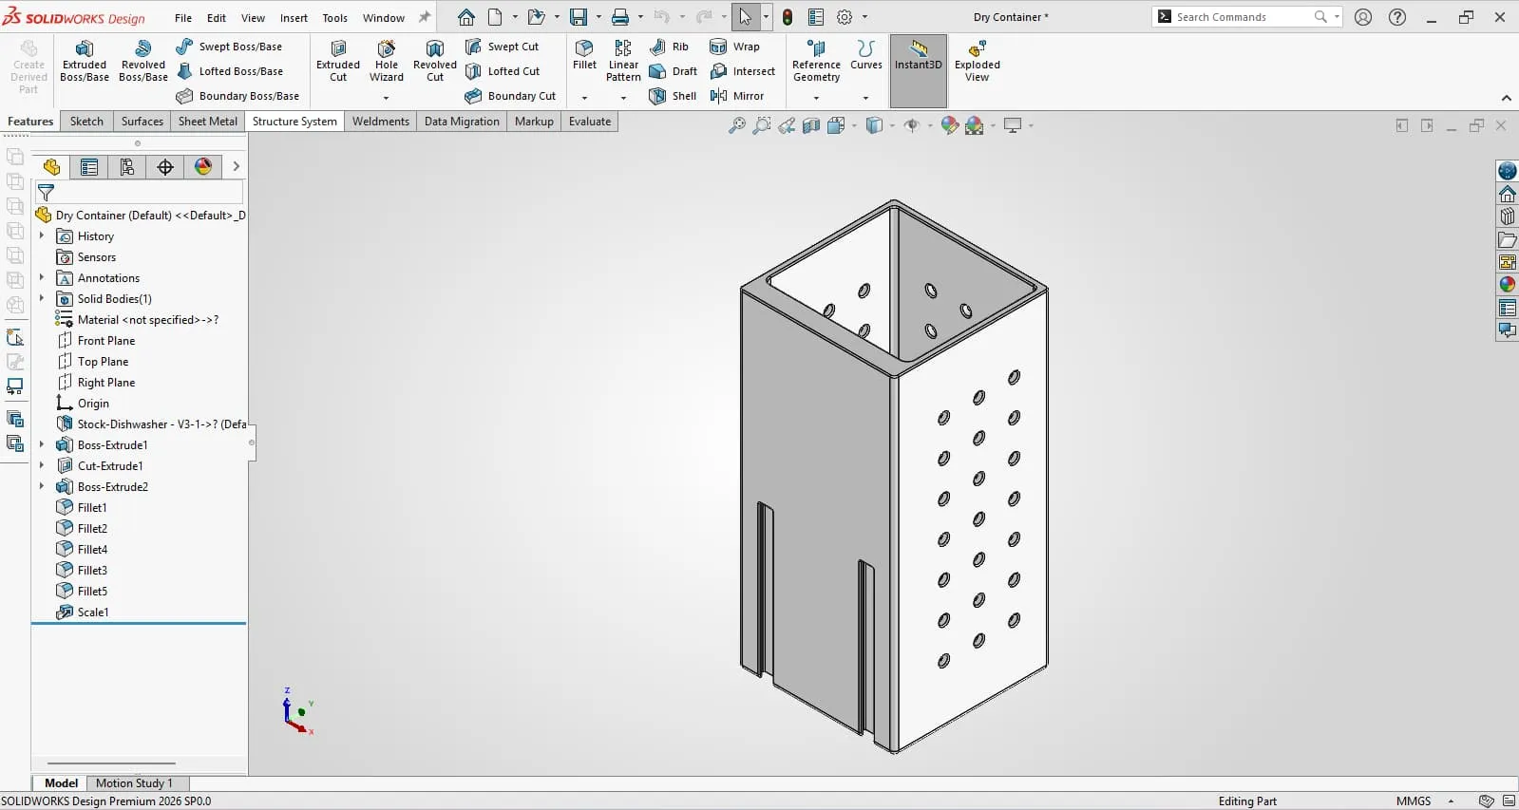Open the Appearances task pane icon
This screenshot has height=810, width=1519.
point(1507,284)
